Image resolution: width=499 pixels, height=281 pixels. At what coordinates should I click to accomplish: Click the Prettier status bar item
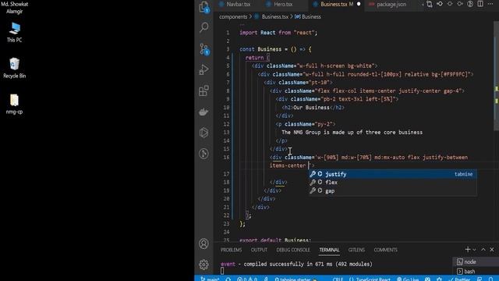click(459, 279)
